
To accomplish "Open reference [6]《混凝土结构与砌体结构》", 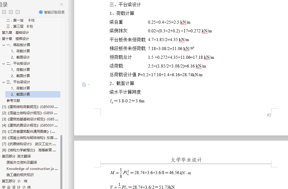I will [30, 138].
